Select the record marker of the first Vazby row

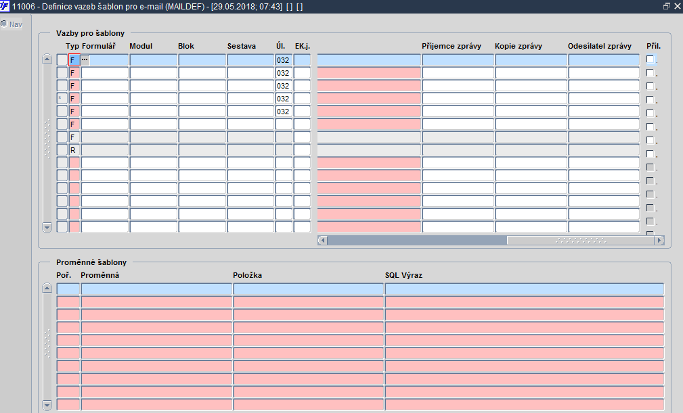[62, 60]
